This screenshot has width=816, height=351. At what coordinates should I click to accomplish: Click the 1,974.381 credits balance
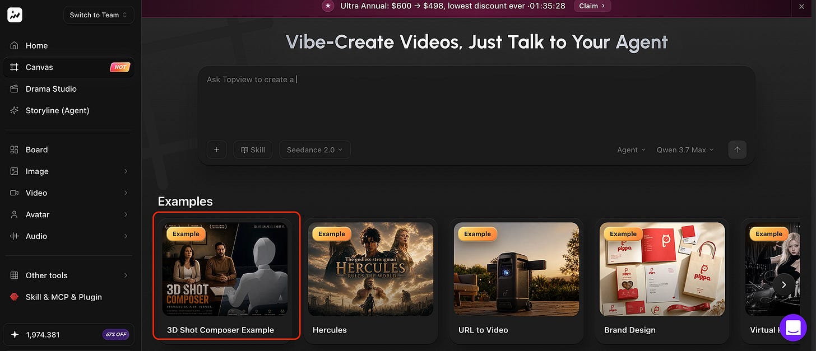43,335
